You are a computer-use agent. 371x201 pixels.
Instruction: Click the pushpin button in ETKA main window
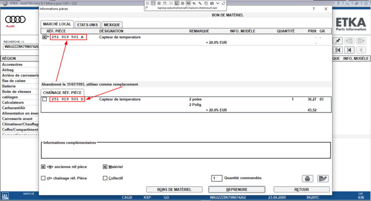pos(337,41)
